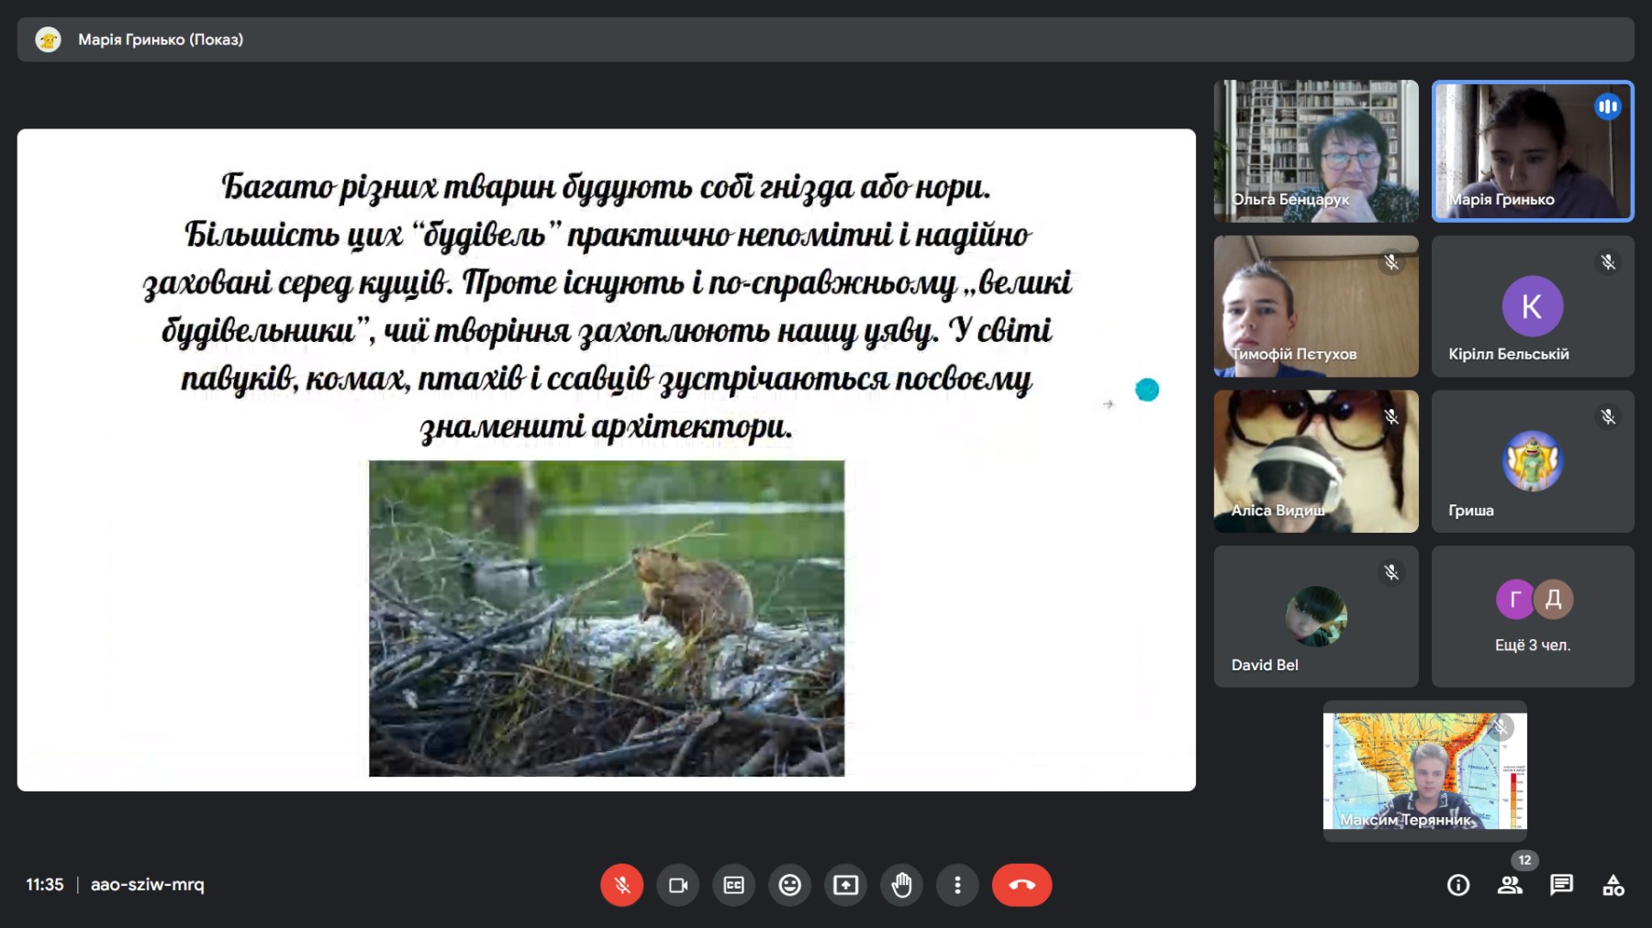The height and width of the screenshot is (928, 1652).
Task: Open the emoji reactions picker
Action: click(790, 885)
